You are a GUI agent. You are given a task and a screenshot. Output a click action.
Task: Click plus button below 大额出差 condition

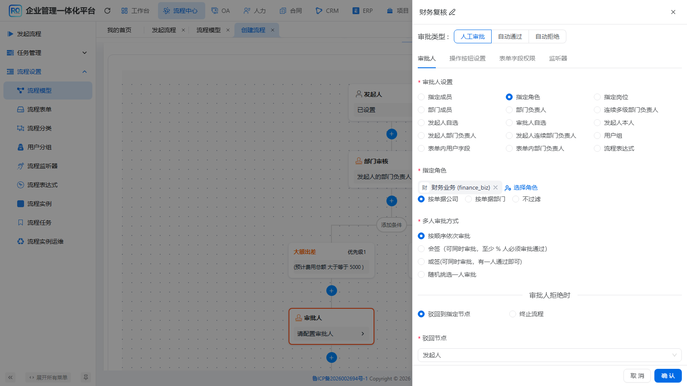pos(331,291)
